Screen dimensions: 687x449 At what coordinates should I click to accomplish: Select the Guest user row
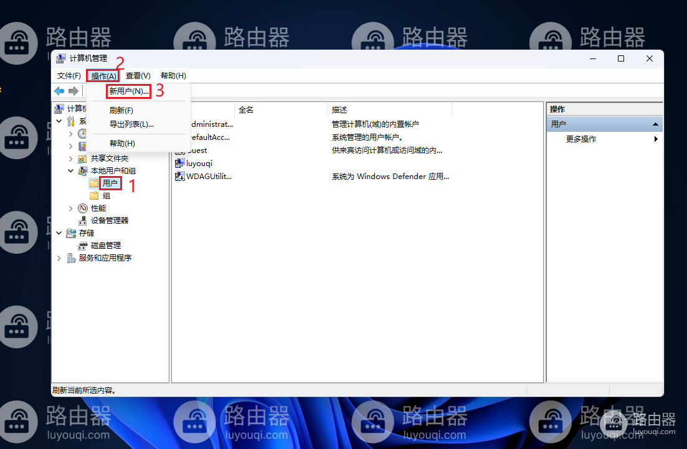(x=197, y=150)
